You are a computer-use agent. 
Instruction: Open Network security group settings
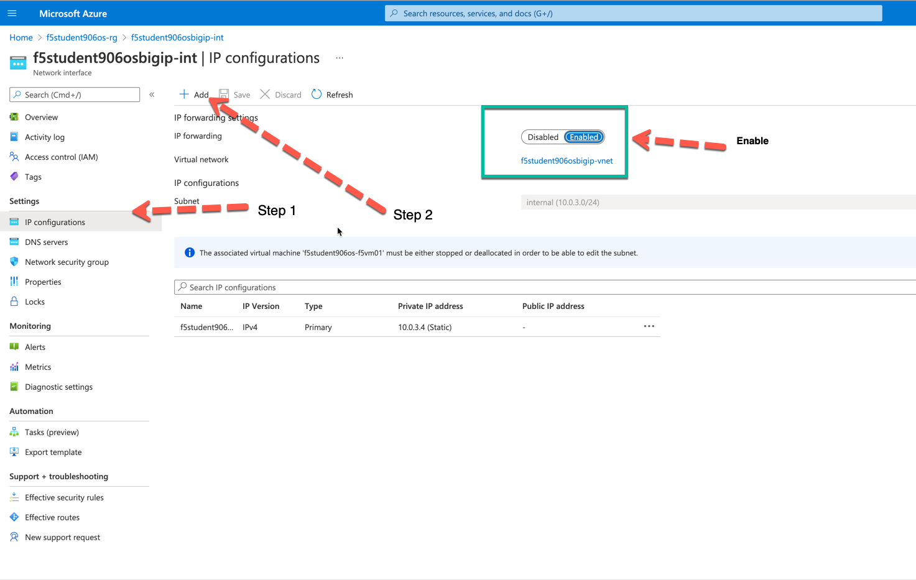click(x=67, y=262)
